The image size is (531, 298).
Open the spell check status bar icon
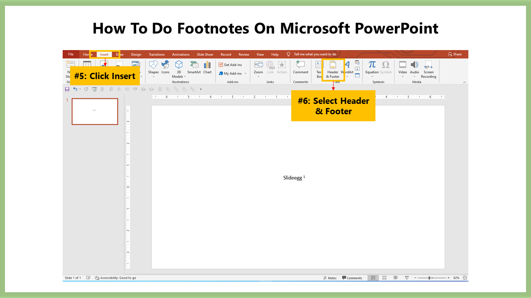click(x=88, y=278)
